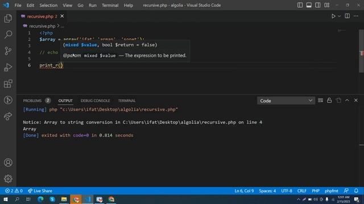Screen dimensions: 364x204
Task: Open the feedback icon in status bar
Action: (346, 191)
